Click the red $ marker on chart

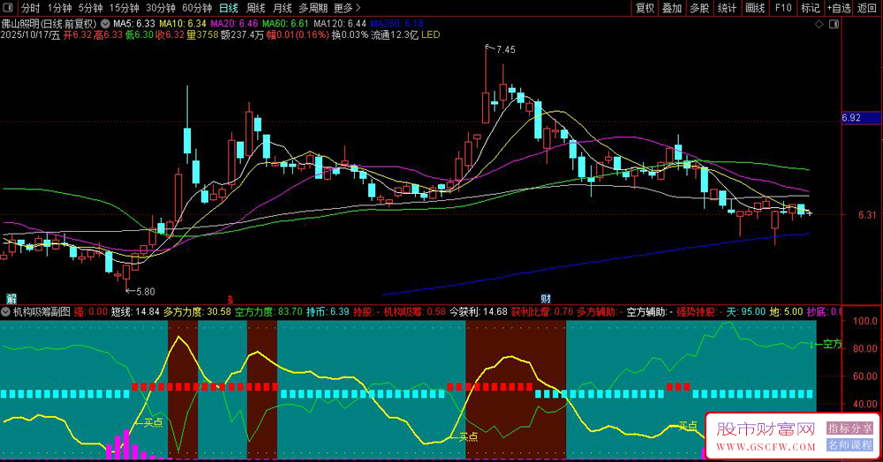[x=231, y=299]
